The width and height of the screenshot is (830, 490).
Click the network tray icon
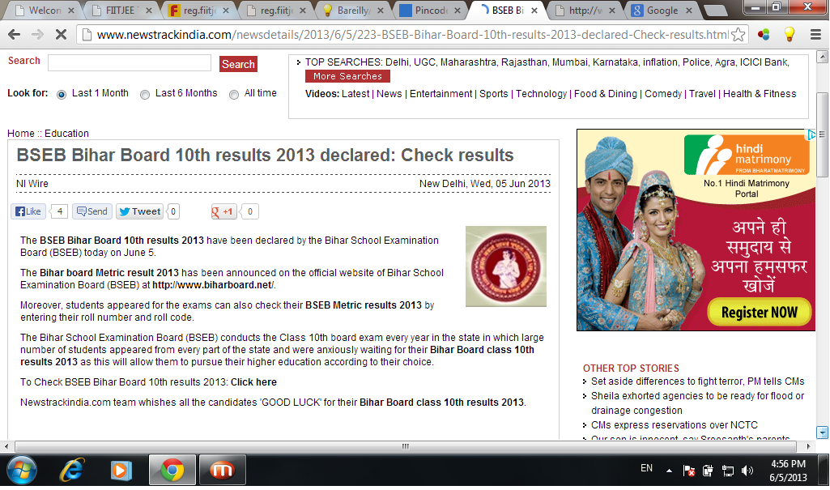[x=728, y=471]
